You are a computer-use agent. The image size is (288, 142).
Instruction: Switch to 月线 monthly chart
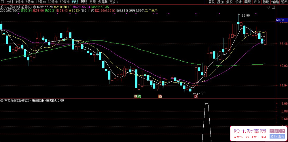[x=92, y=2]
